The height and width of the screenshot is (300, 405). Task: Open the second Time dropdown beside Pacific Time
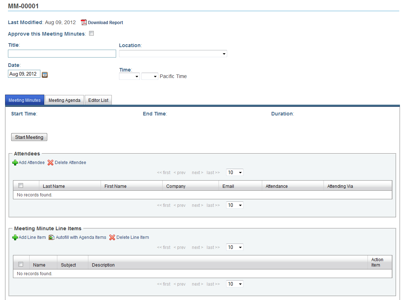point(150,76)
